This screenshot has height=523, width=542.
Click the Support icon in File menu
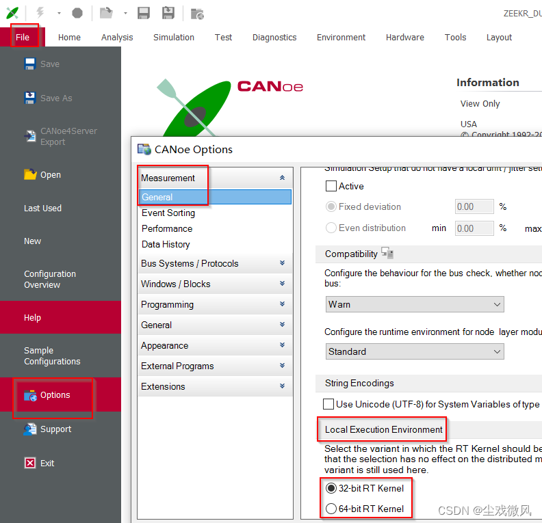click(30, 429)
